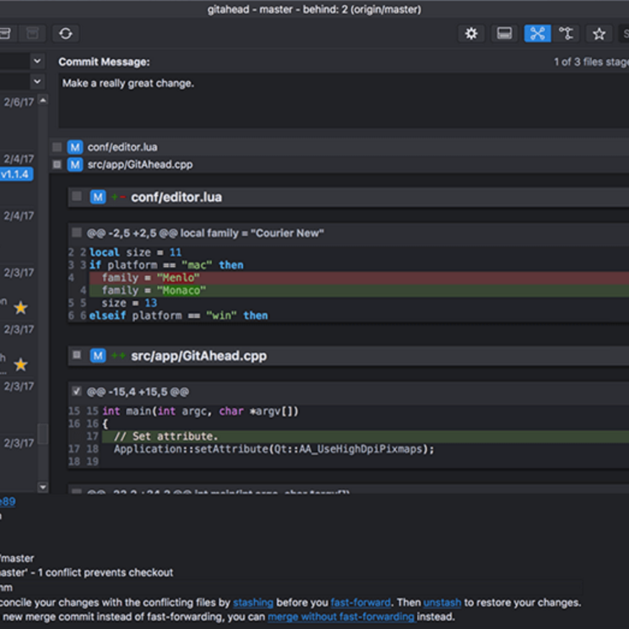Click the M badge next to conf/editor.lua file row

tap(75, 147)
